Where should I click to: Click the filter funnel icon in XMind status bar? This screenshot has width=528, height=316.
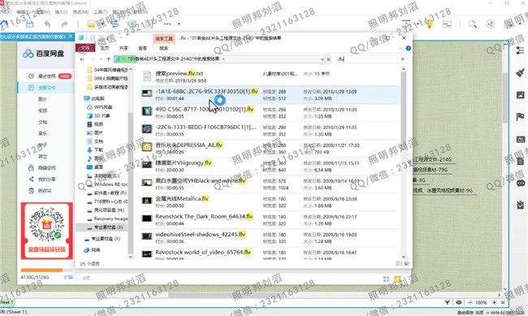(x=448, y=302)
